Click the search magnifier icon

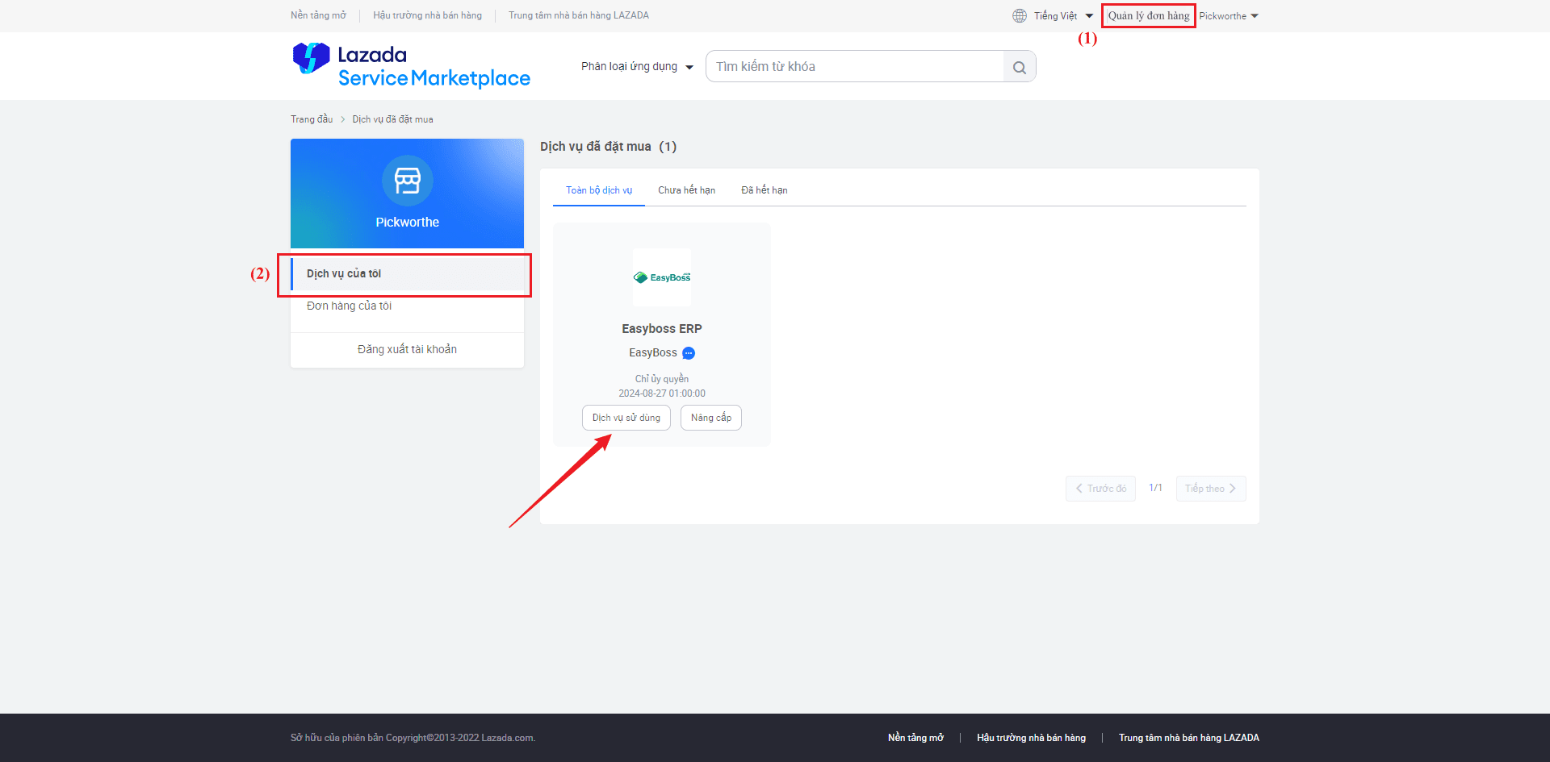point(1020,67)
